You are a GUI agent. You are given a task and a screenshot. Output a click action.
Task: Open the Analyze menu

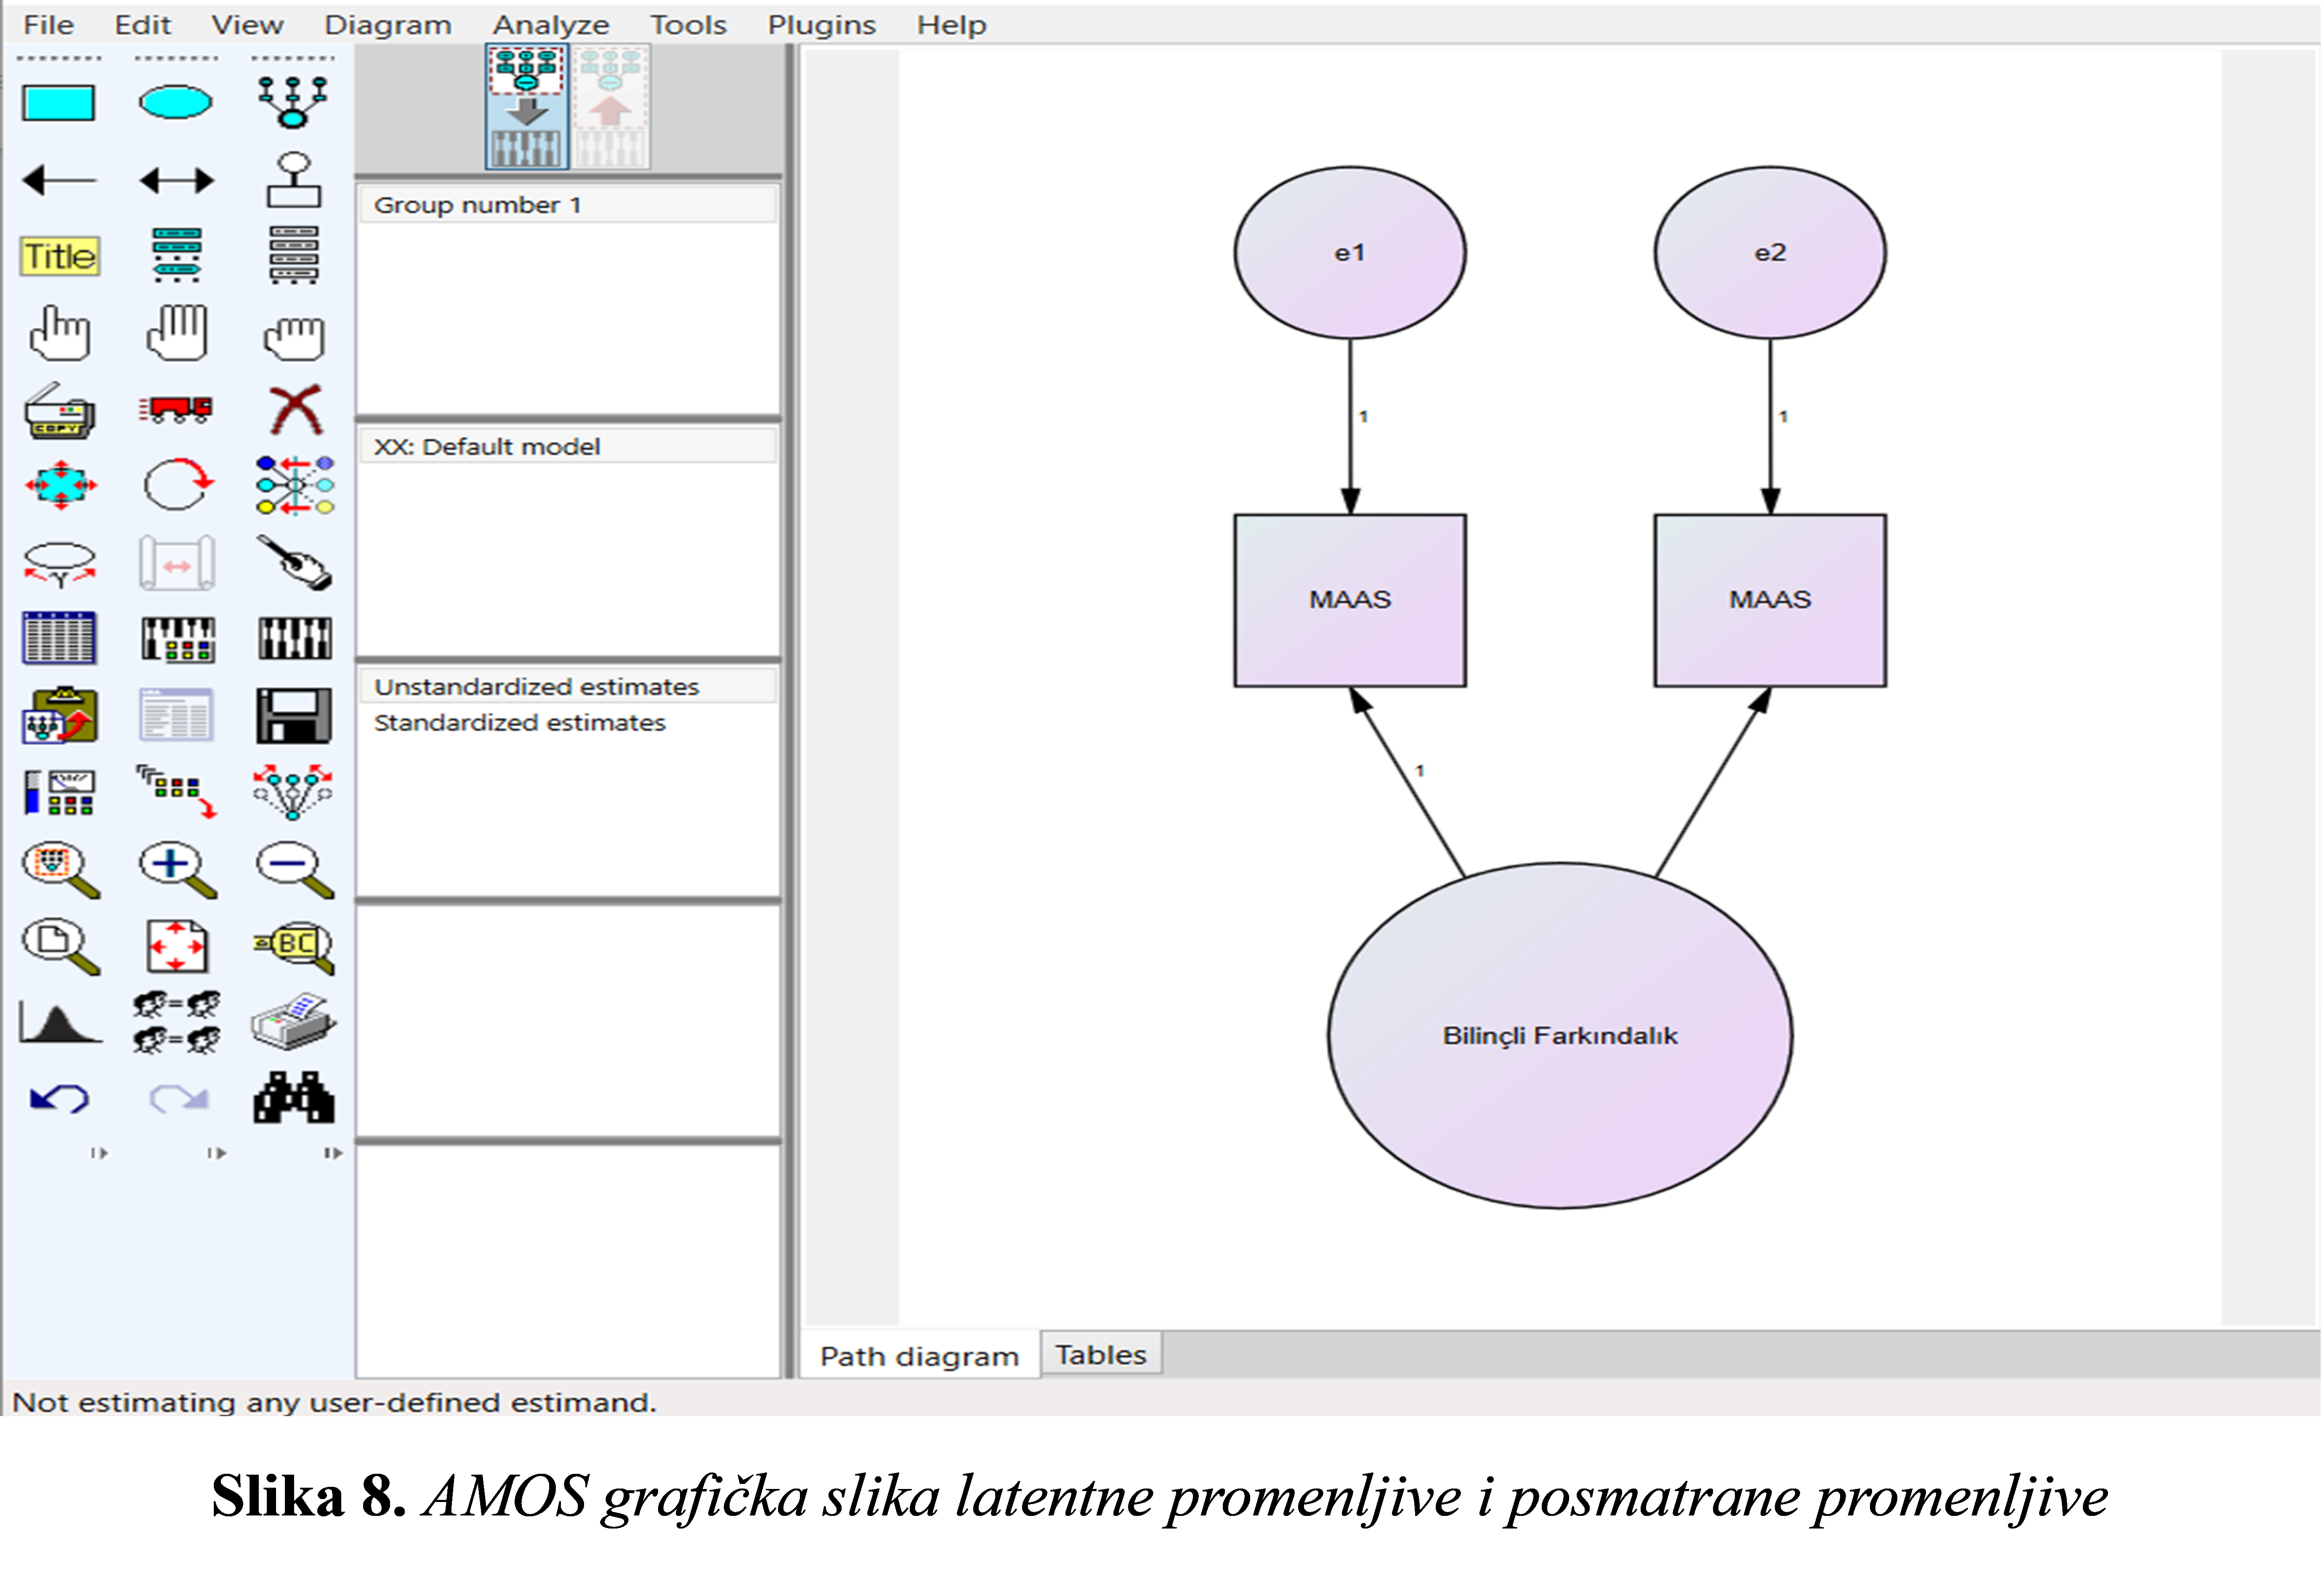click(551, 25)
